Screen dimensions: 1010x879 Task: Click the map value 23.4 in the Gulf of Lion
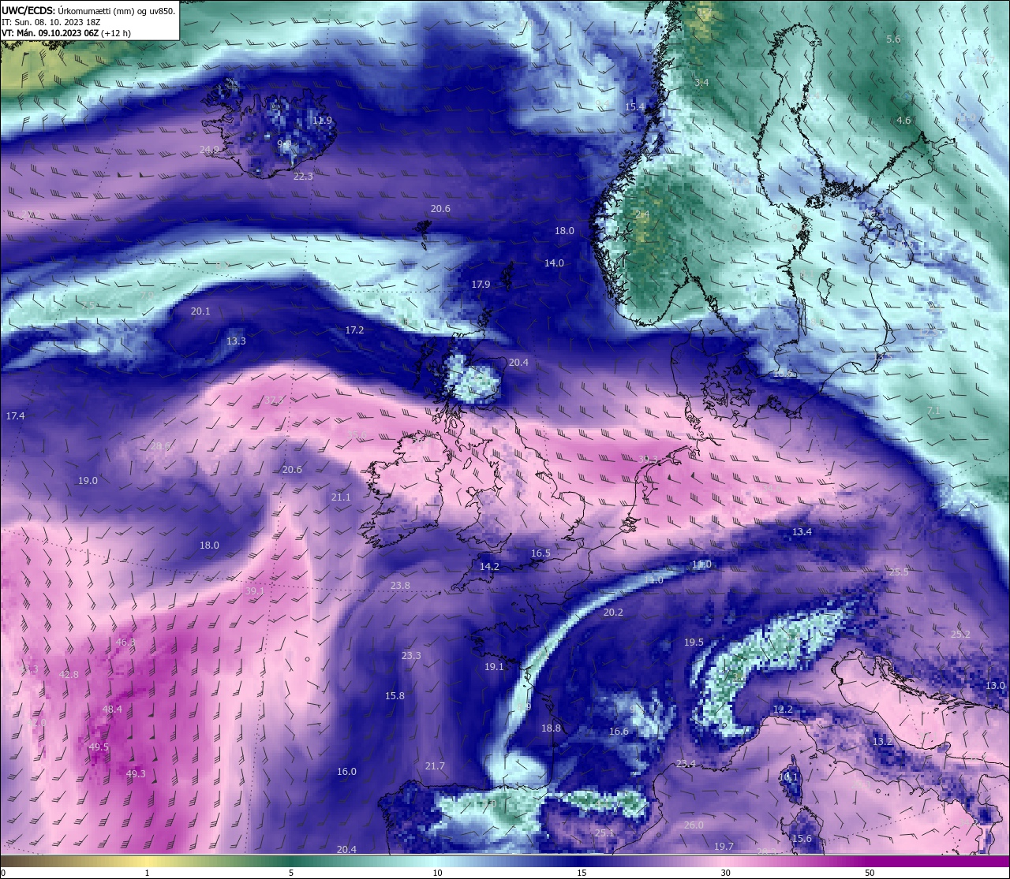[686, 764]
